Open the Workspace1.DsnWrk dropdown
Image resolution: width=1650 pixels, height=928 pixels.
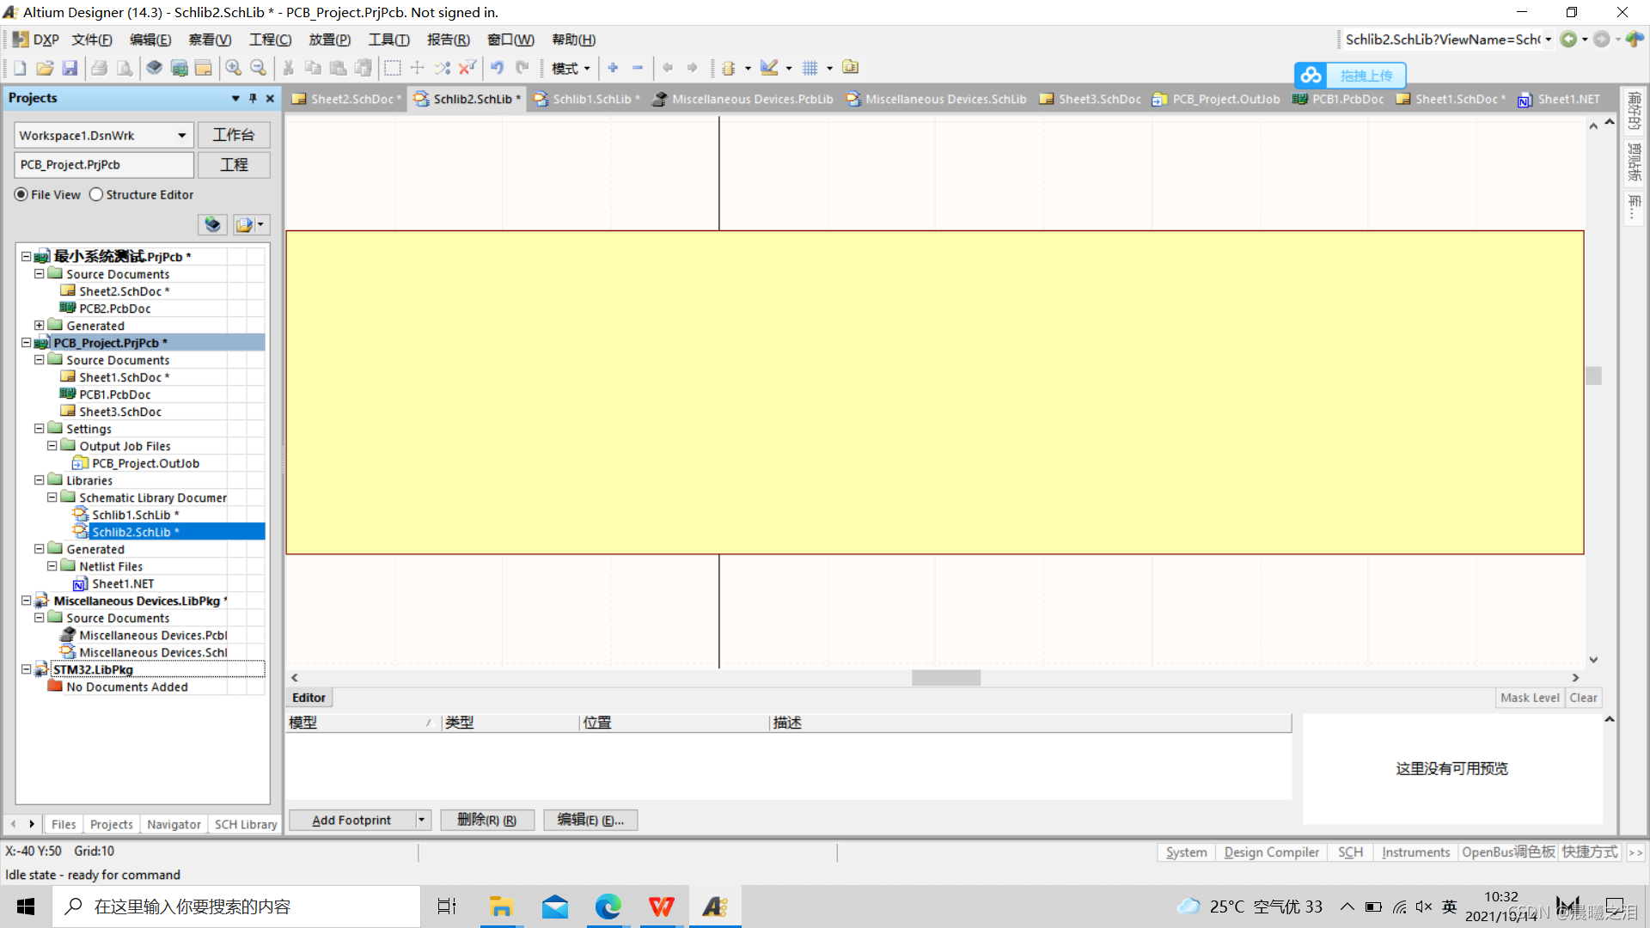pyautogui.click(x=181, y=136)
